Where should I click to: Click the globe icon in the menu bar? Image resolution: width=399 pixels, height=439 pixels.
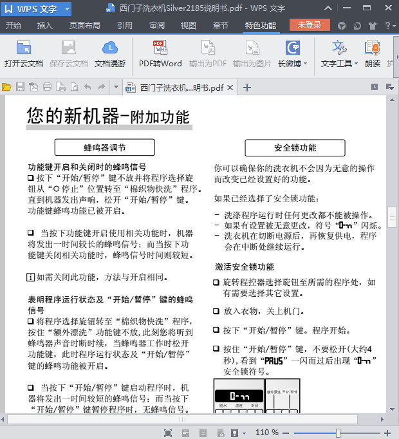342,26
